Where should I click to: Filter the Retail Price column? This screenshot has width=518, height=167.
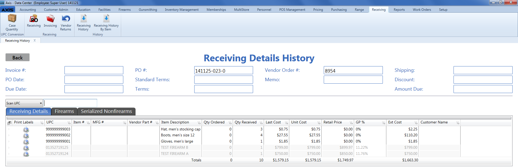(x=351, y=123)
